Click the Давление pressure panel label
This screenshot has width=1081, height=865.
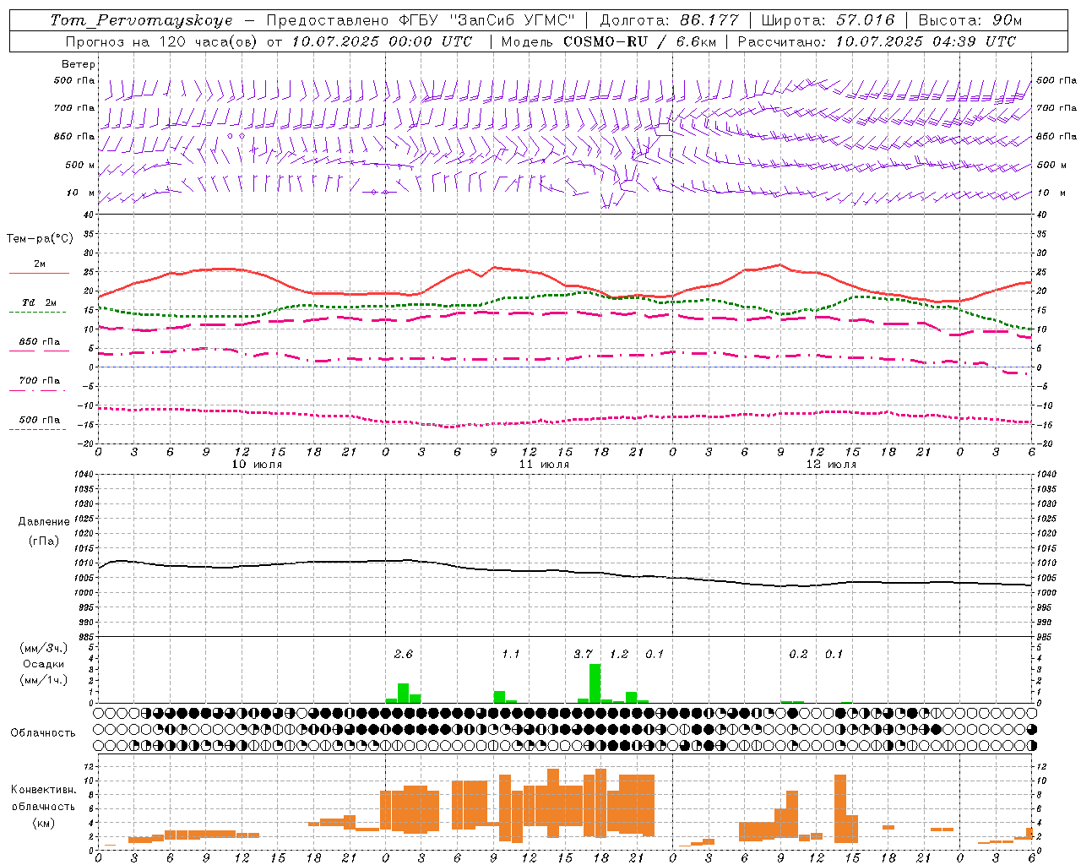click(x=44, y=522)
